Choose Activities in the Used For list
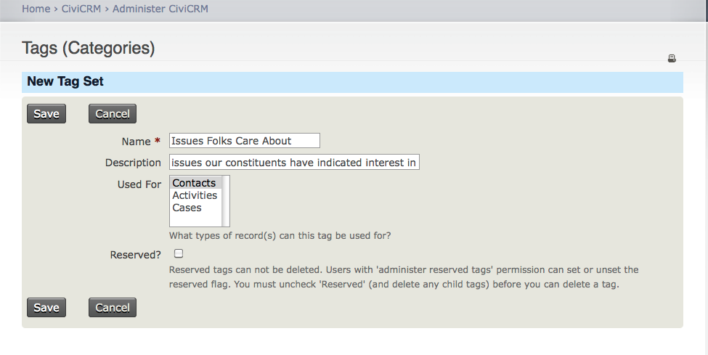The image size is (708, 355). tap(195, 195)
